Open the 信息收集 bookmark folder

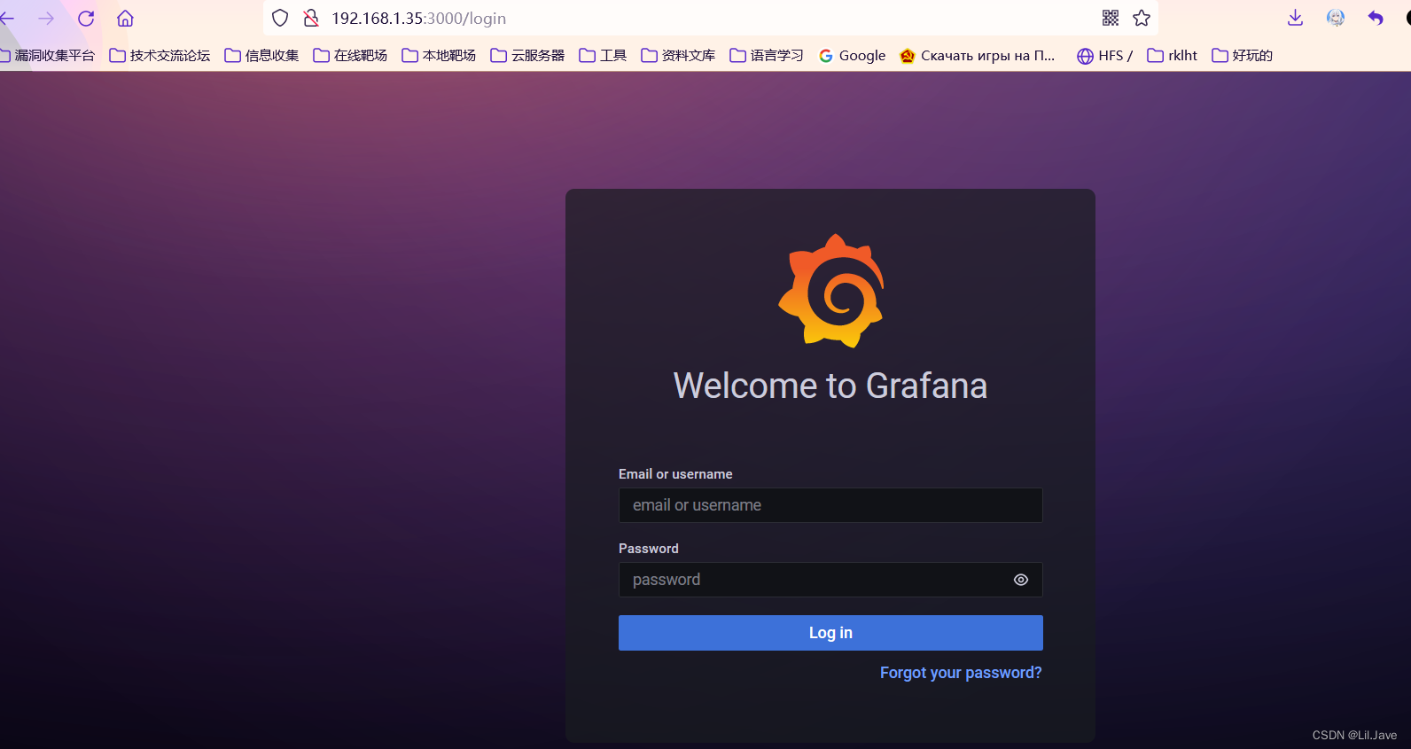pos(261,55)
